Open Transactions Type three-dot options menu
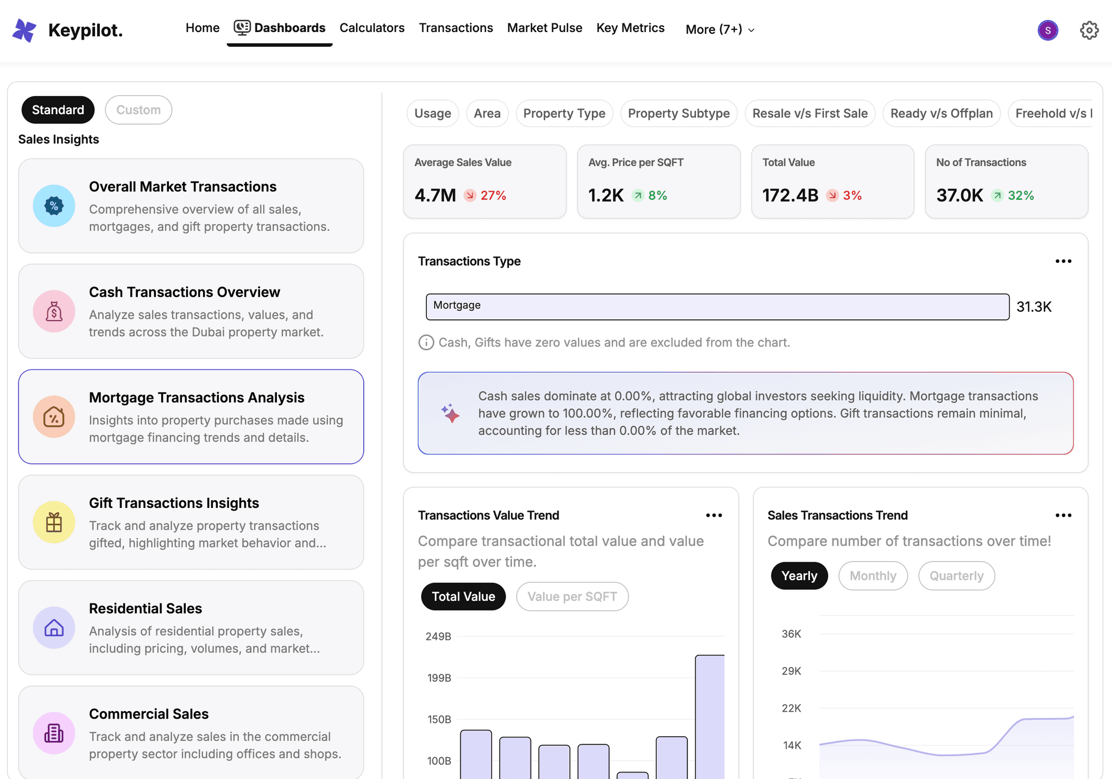The image size is (1112, 779). pyautogui.click(x=1063, y=261)
